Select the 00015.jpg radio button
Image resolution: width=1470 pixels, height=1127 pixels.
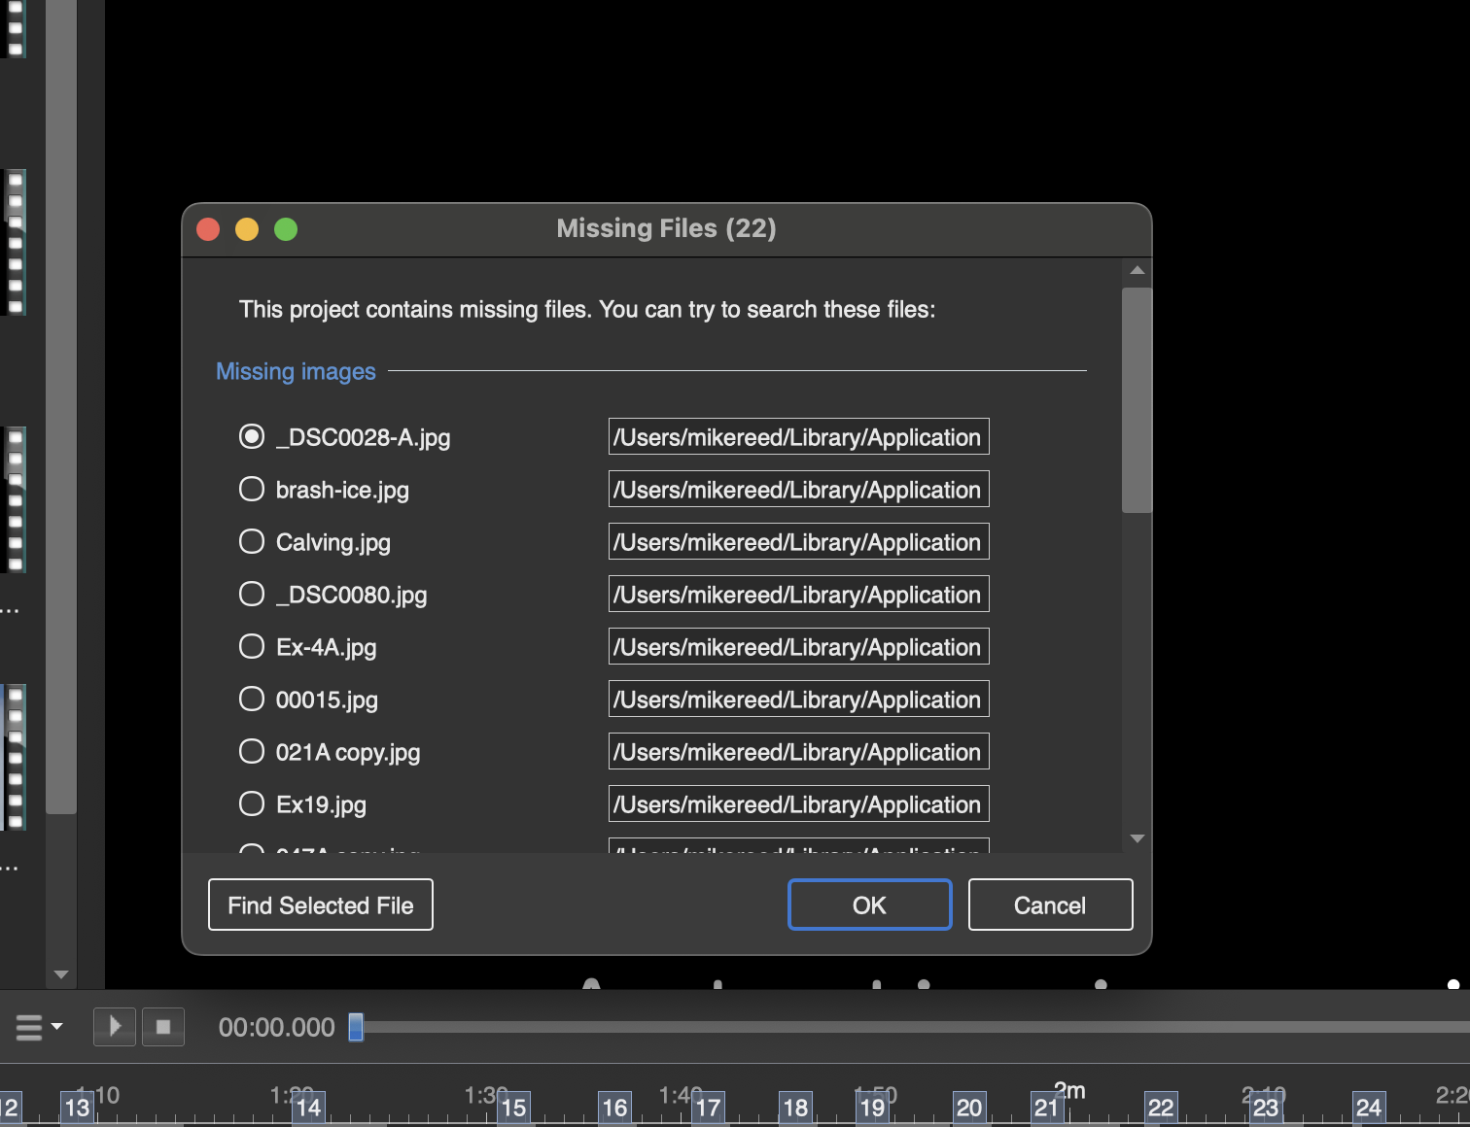click(x=252, y=700)
